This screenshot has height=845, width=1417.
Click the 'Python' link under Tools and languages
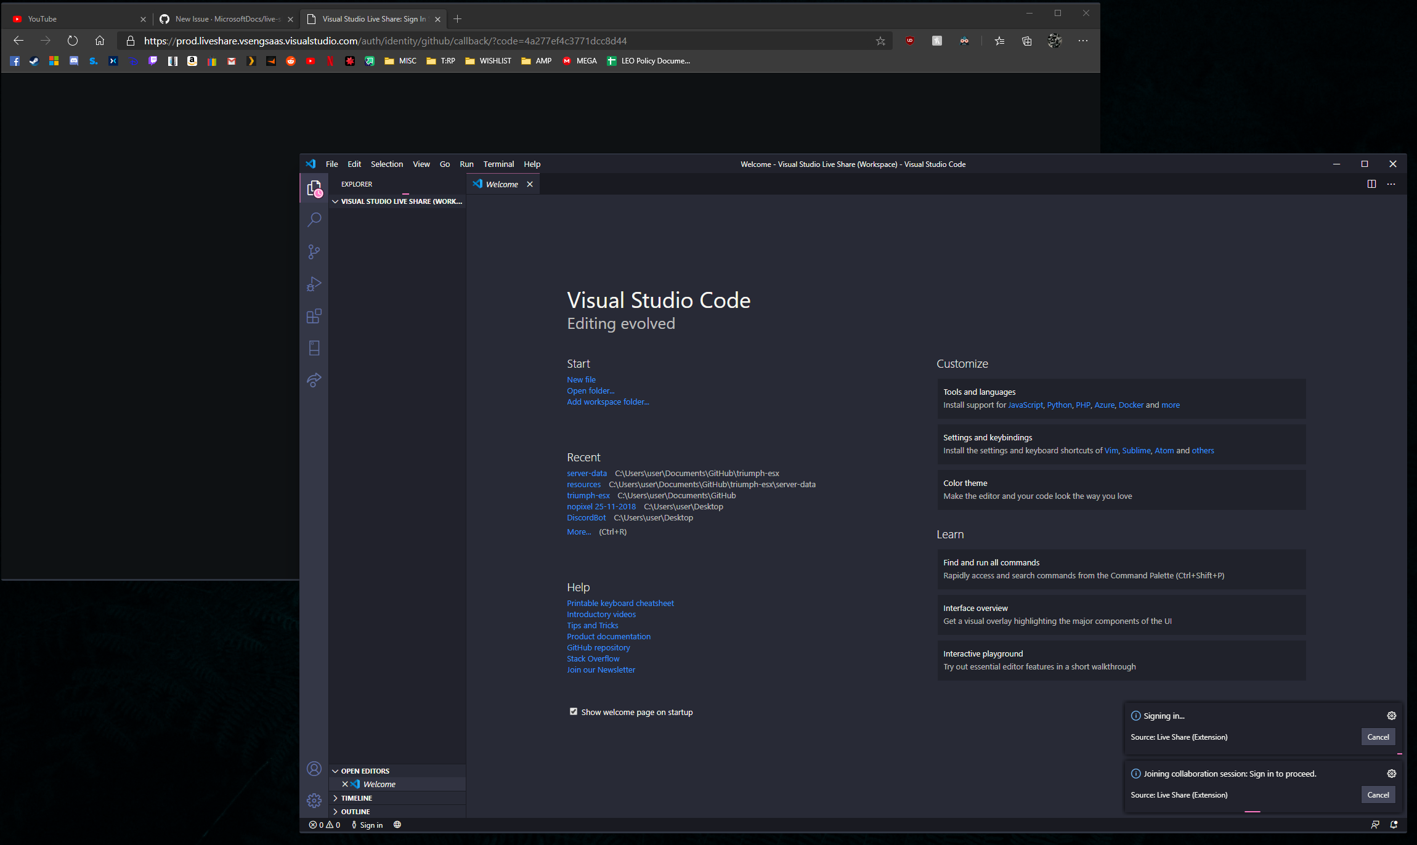point(1059,405)
